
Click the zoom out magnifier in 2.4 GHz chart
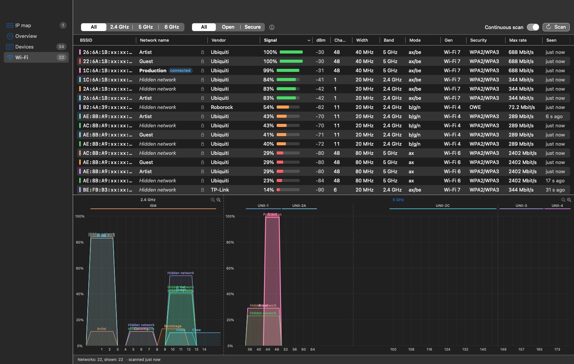tap(213, 200)
